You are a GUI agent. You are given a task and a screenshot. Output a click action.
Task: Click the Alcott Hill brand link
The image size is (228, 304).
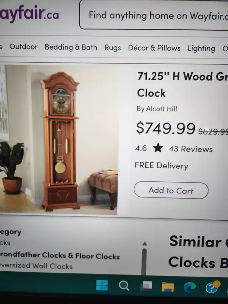[161, 109]
